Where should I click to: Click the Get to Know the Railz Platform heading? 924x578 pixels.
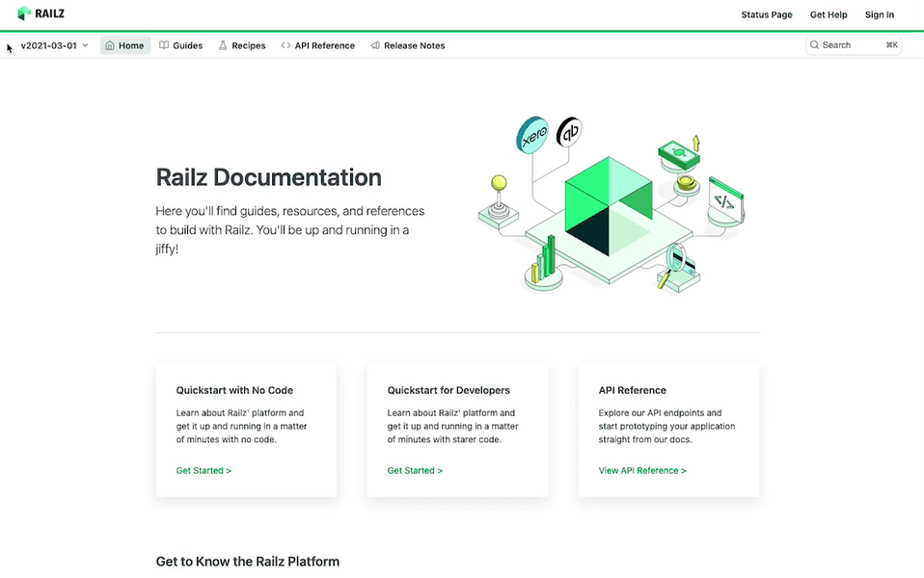(248, 562)
